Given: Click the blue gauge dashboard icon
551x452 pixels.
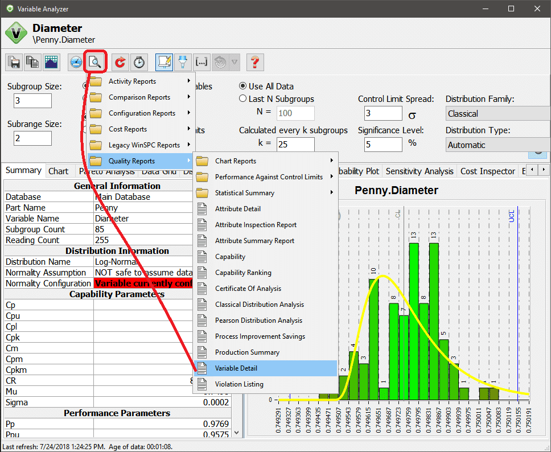Looking at the screenshot, I should pyautogui.click(x=76, y=62).
